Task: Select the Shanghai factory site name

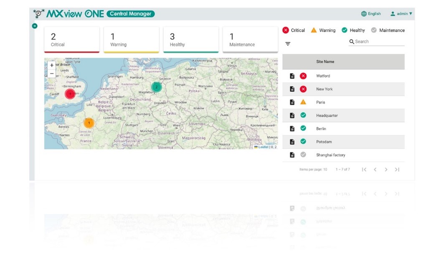Action: coord(330,155)
